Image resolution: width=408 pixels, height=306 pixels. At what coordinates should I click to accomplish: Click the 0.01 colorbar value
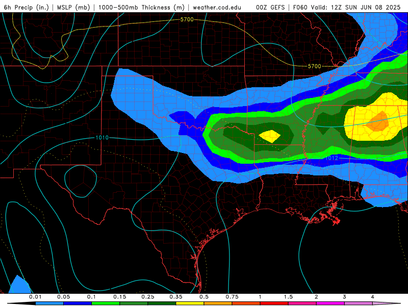(x=35, y=297)
